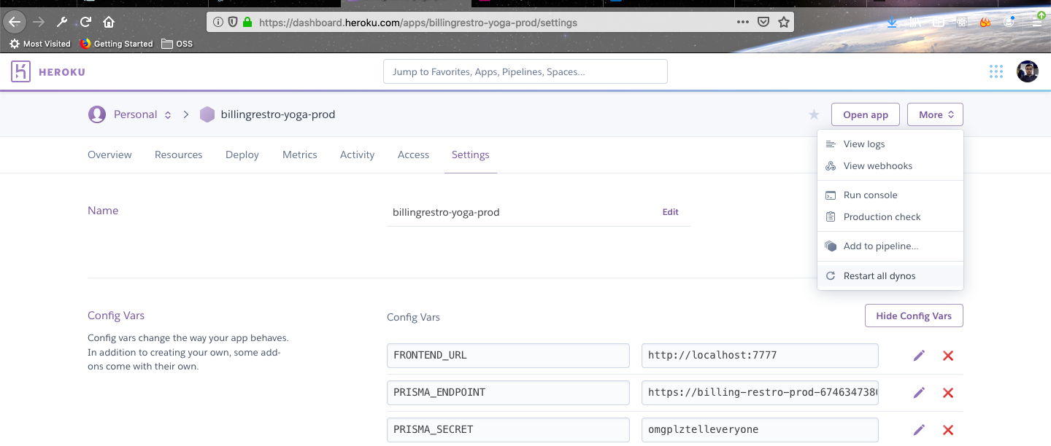Favorite the app with the gray star

click(814, 114)
